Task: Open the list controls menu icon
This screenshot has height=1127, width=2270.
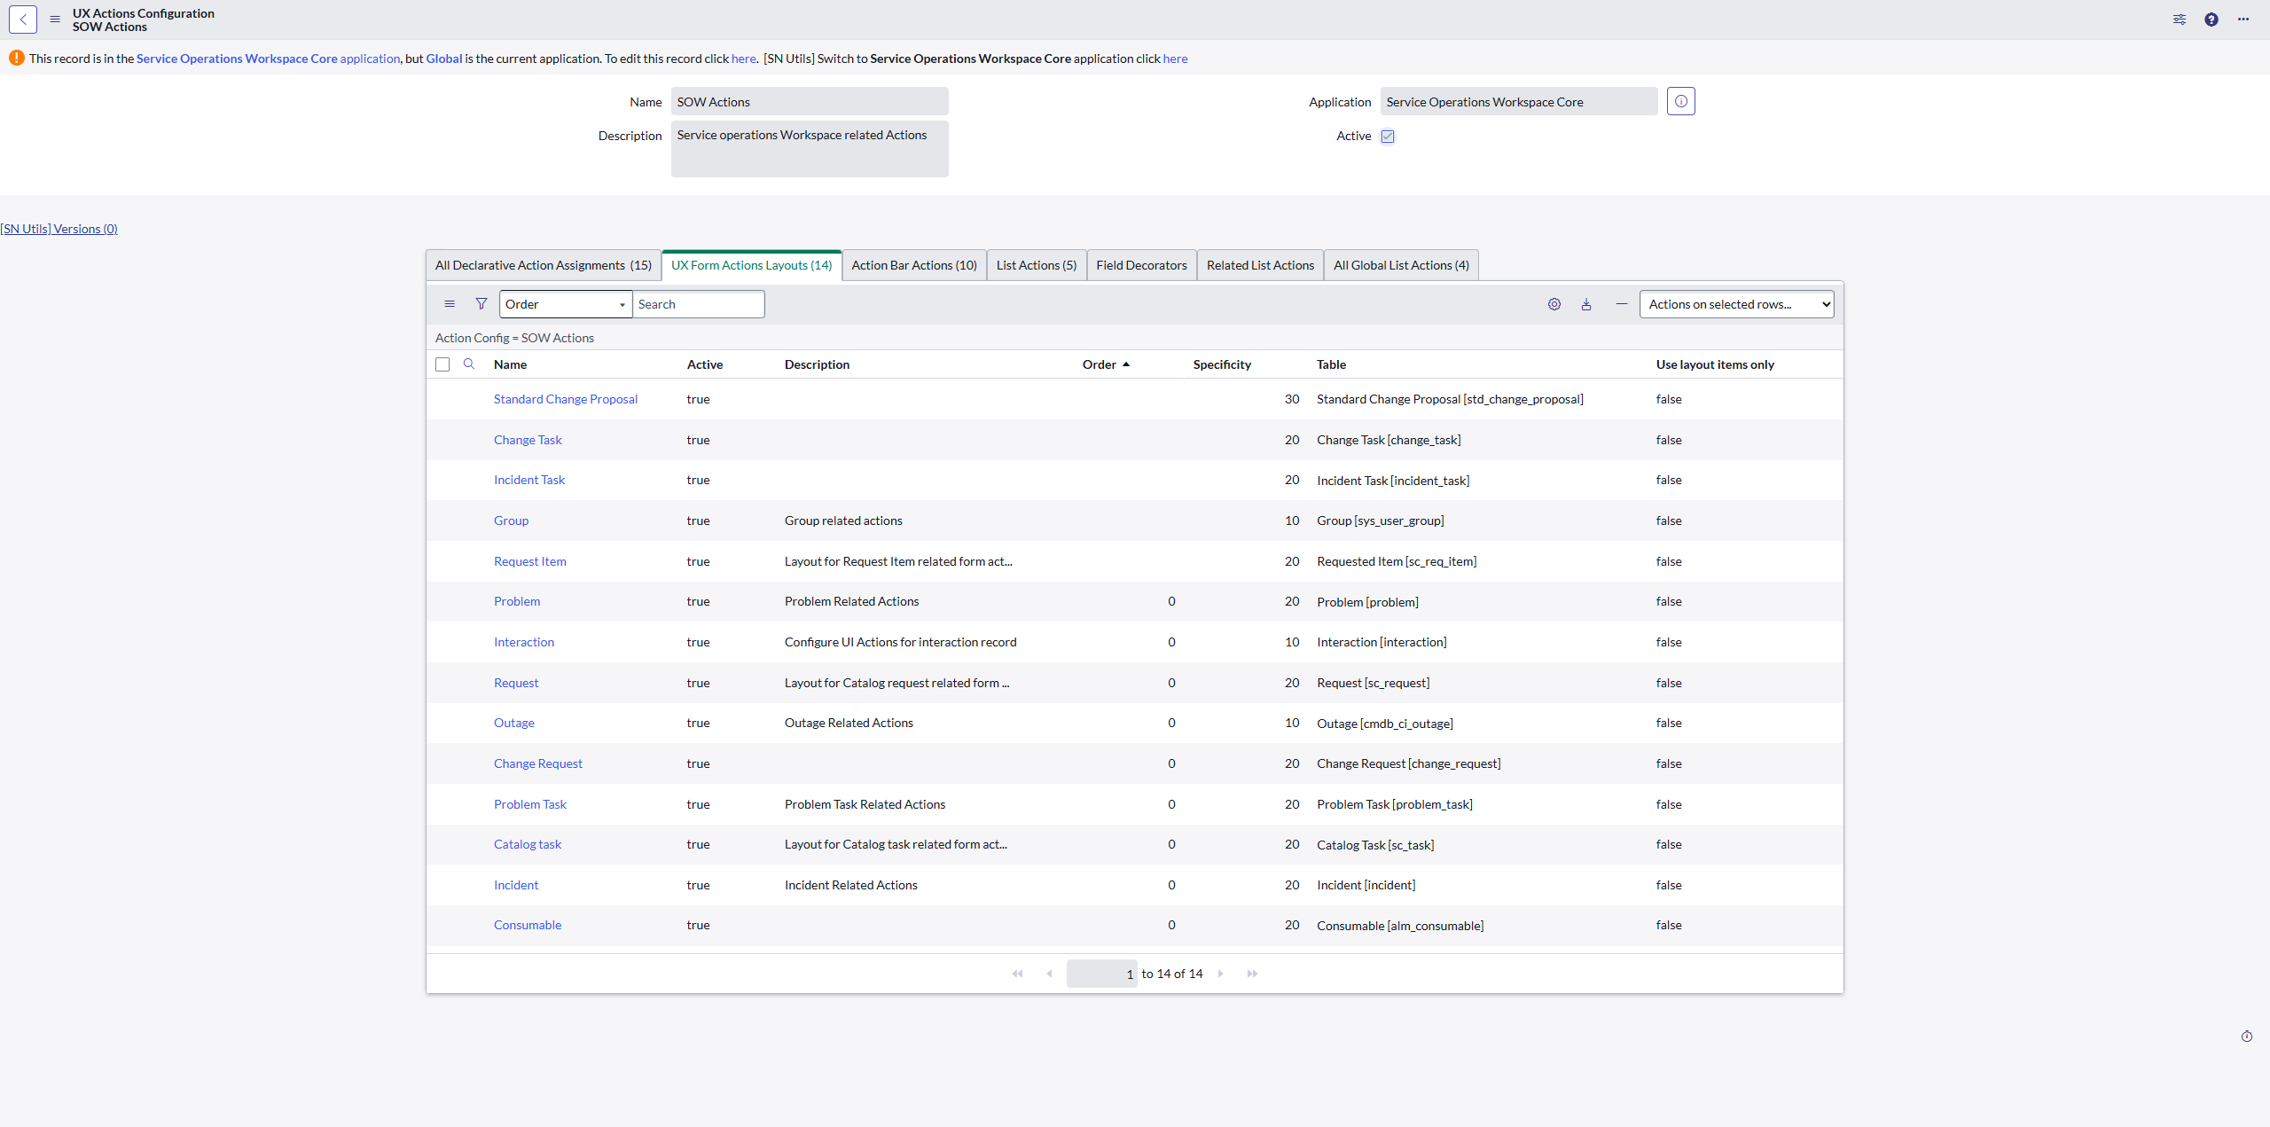Action: point(450,304)
